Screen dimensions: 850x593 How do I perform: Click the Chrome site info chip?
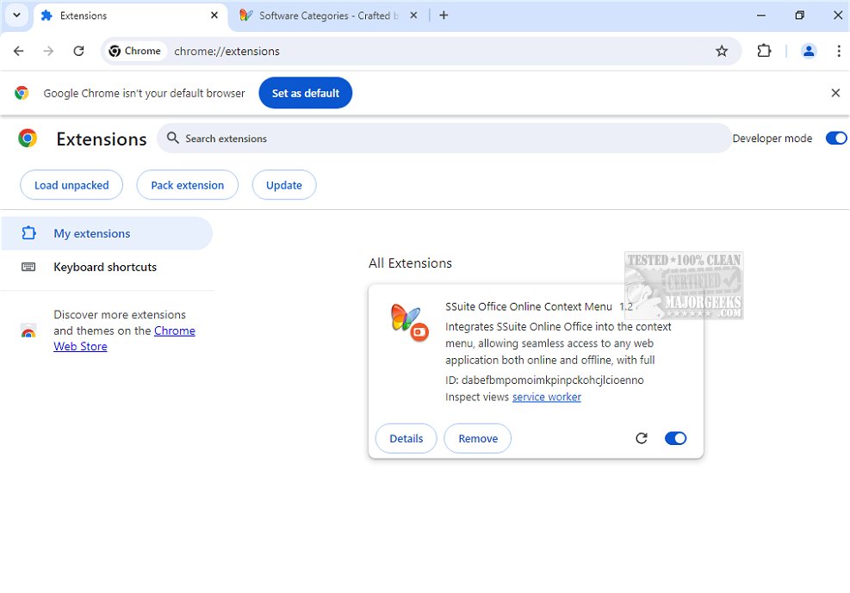coord(135,51)
